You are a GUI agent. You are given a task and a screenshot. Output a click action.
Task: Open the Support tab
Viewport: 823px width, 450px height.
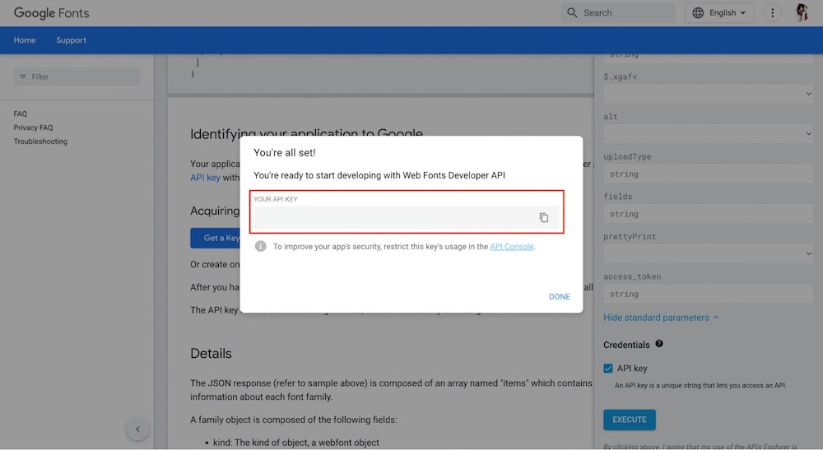pos(71,40)
